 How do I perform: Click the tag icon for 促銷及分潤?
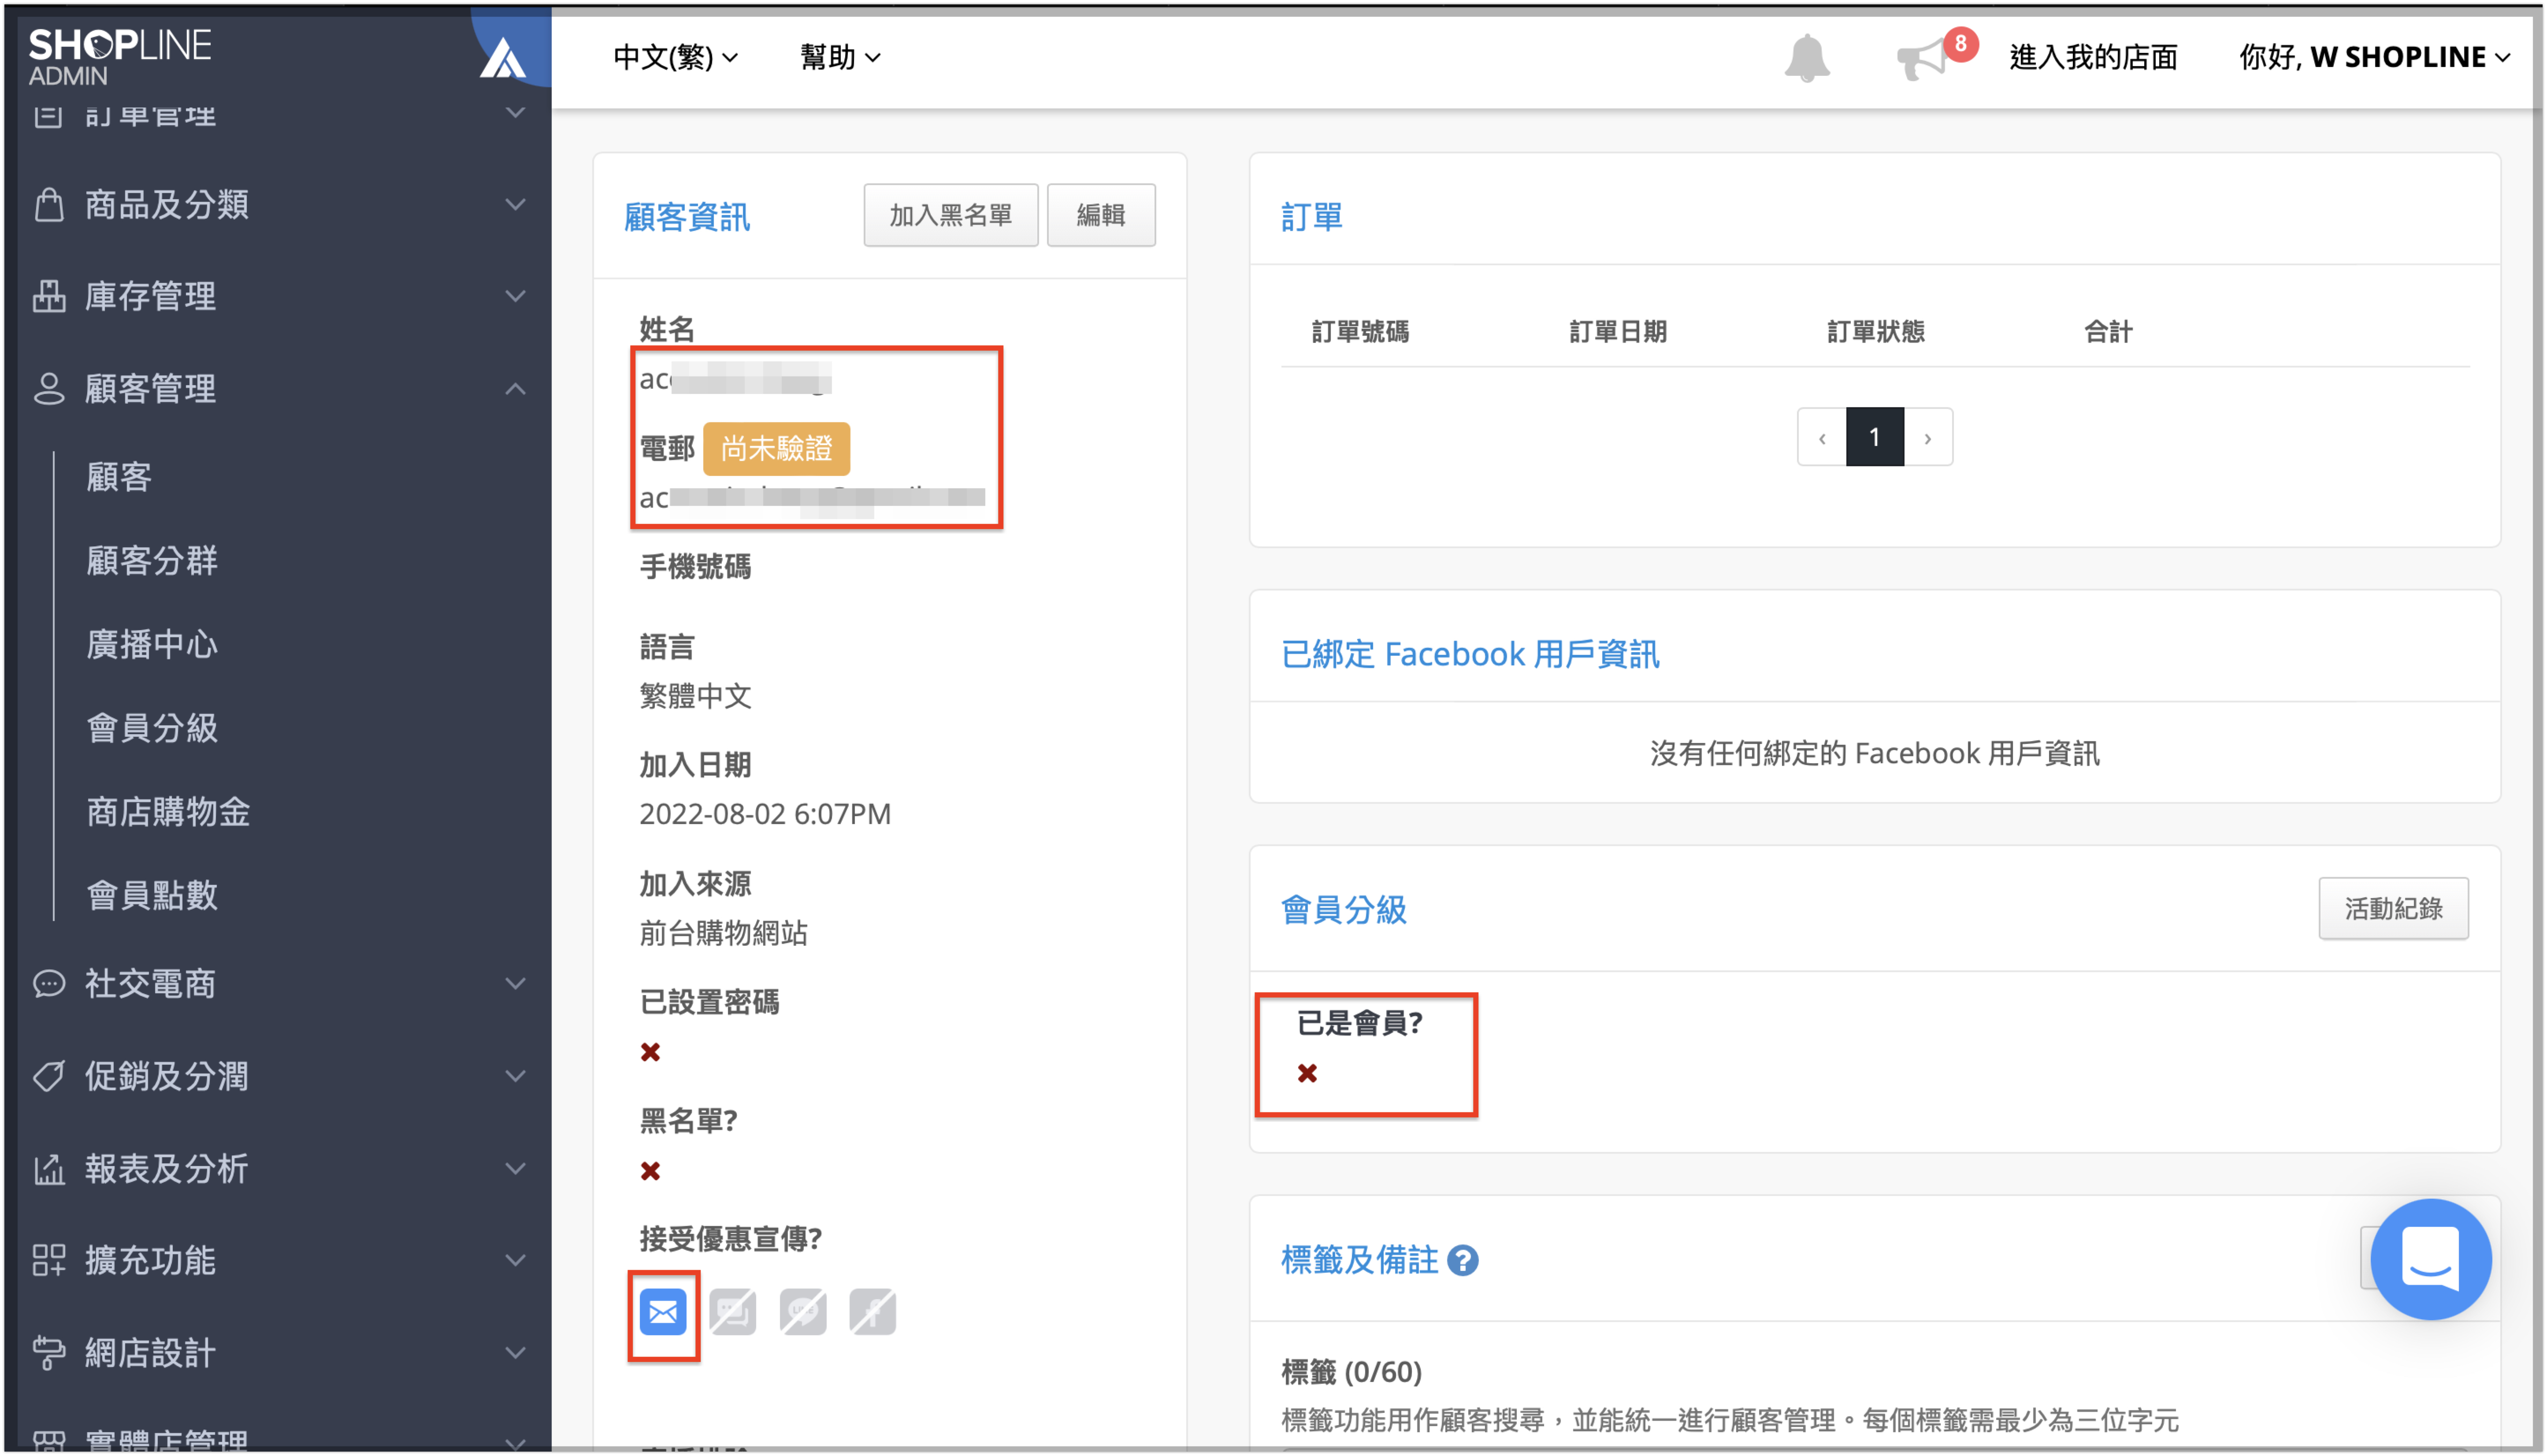click(49, 1076)
